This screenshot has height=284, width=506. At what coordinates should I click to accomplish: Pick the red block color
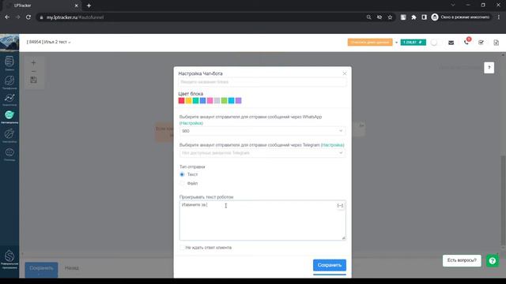pos(181,101)
